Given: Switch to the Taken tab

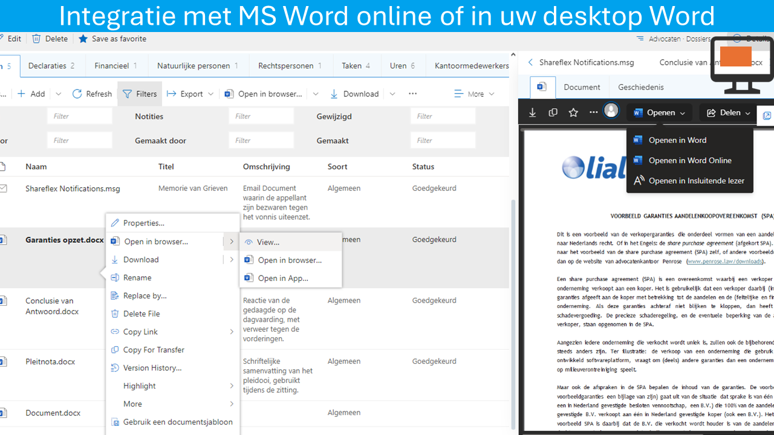Looking at the screenshot, I should coord(356,66).
